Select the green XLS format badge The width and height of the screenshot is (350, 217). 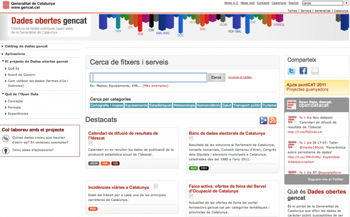193,168
